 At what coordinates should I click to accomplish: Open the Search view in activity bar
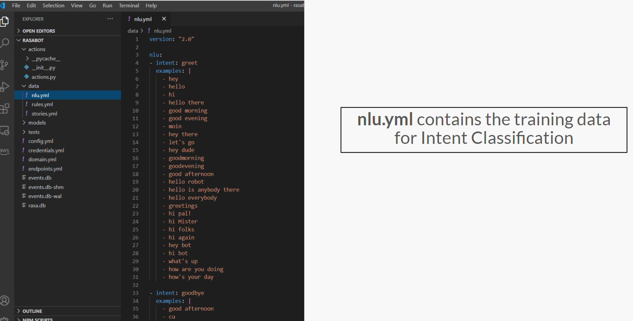click(x=4, y=43)
